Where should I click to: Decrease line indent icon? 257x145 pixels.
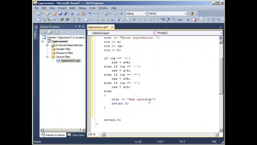(62, 20)
